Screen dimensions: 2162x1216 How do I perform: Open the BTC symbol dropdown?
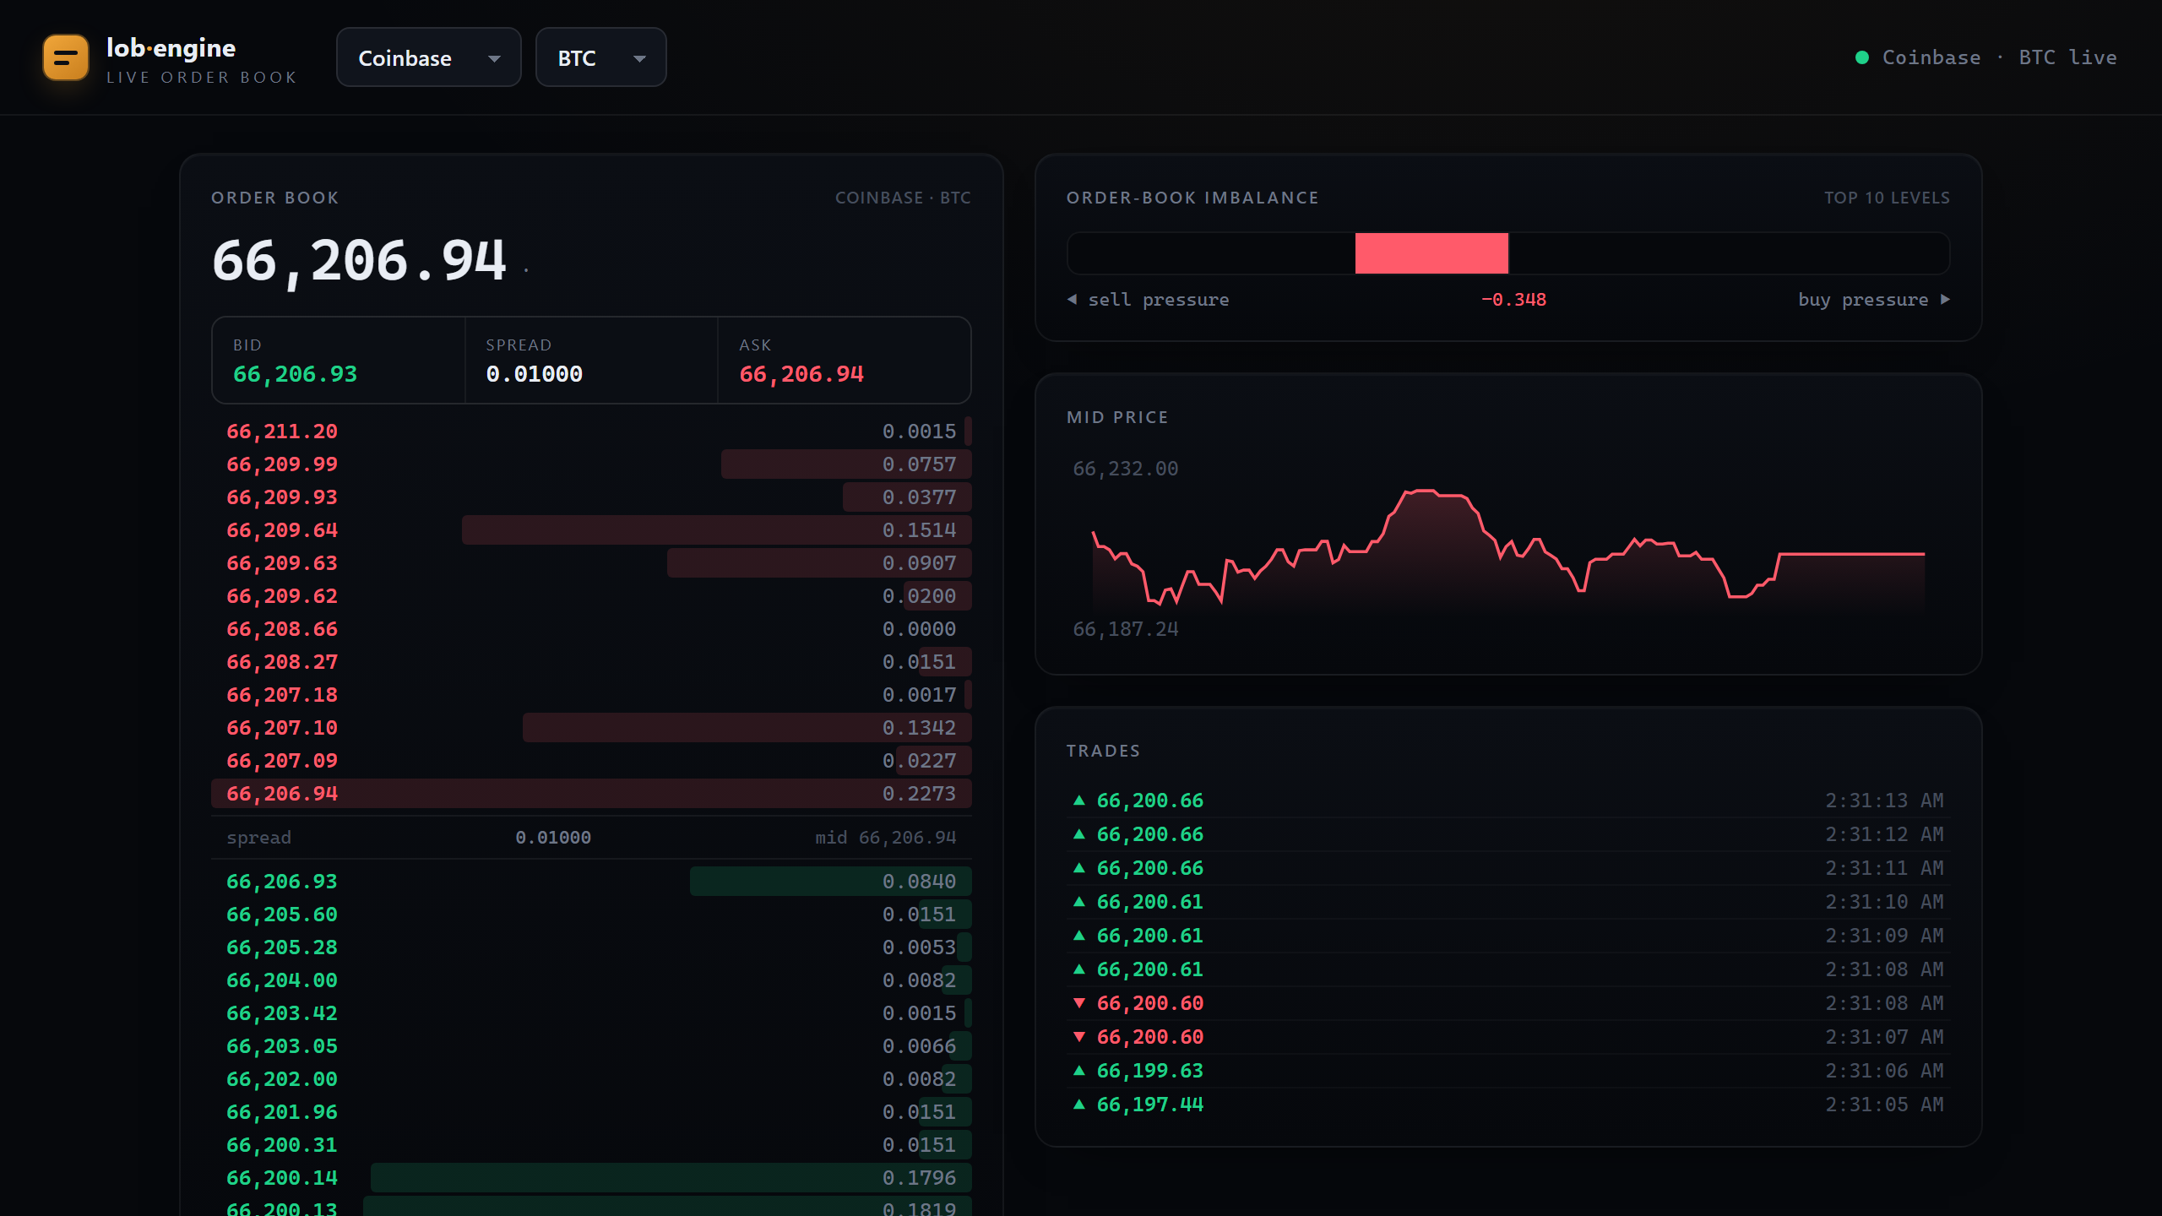click(601, 57)
